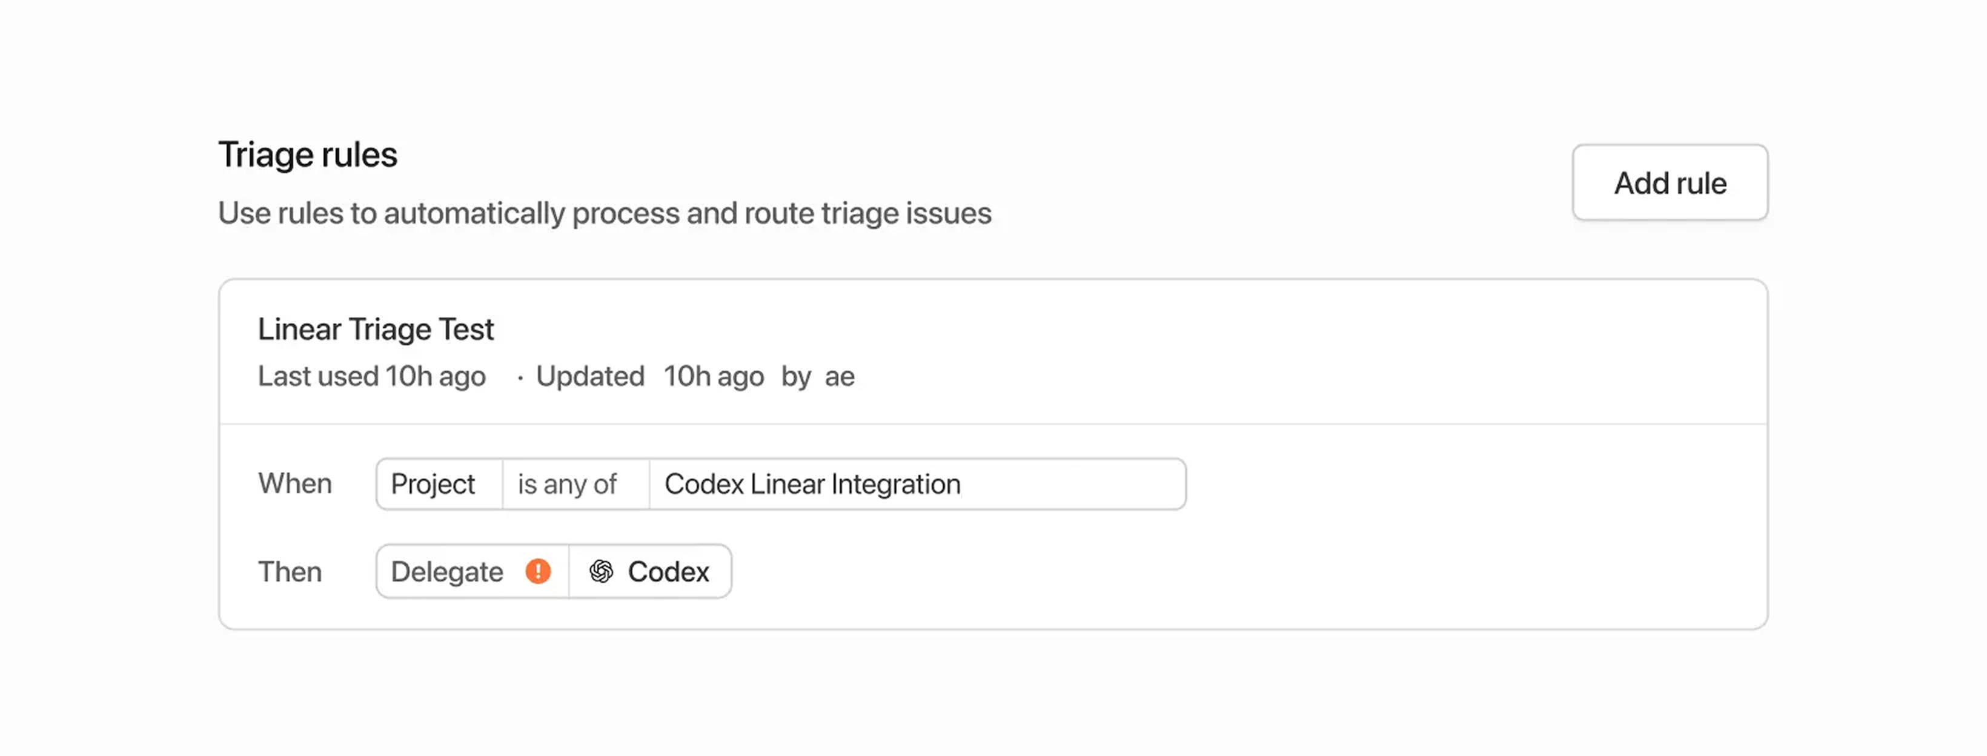Click the Codex agent label text
Screen dimensions: 1987x756
pos(668,572)
